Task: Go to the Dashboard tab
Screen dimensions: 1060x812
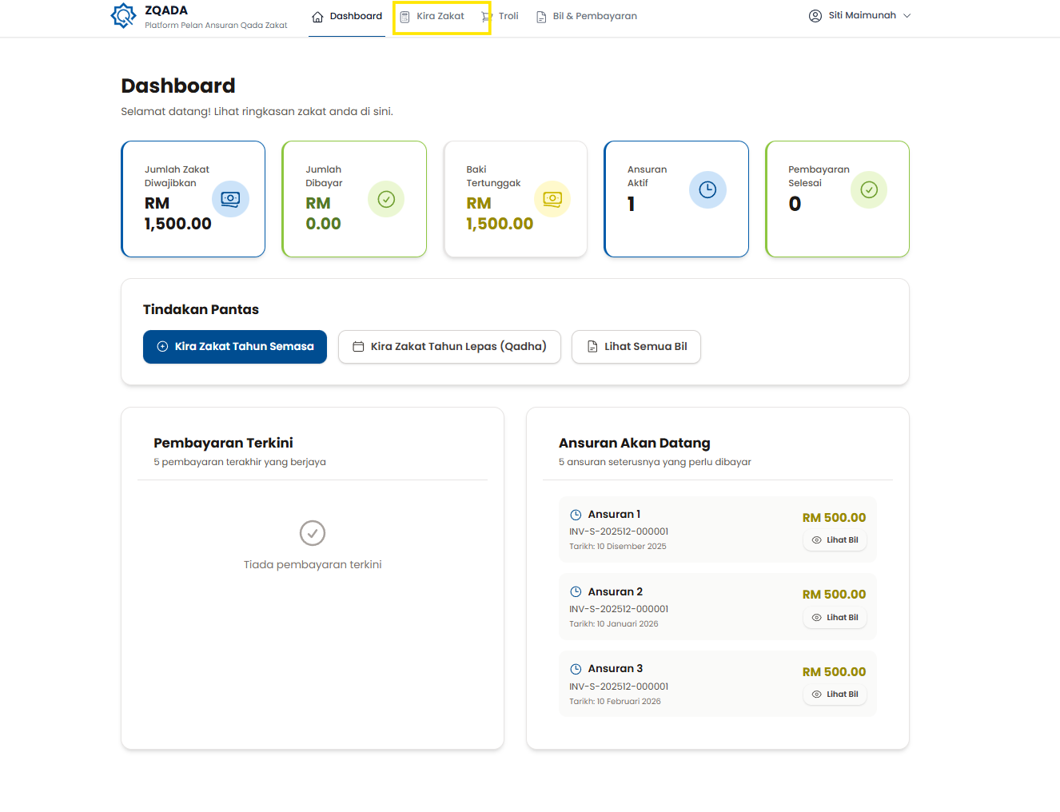Action: (347, 17)
